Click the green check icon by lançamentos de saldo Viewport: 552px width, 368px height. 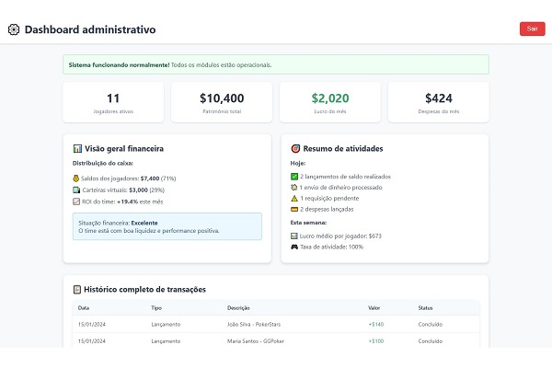pos(294,177)
